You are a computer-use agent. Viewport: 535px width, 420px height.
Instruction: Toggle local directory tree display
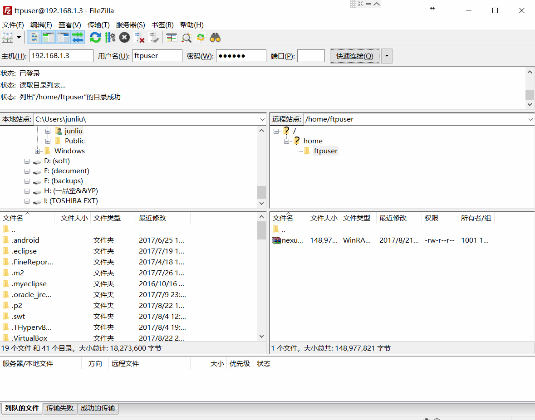click(49, 38)
